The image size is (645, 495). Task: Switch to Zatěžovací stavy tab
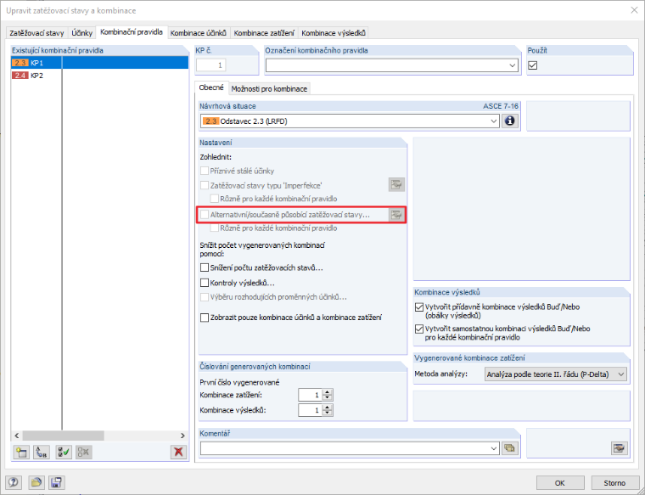pyautogui.click(x=36, y=33)
